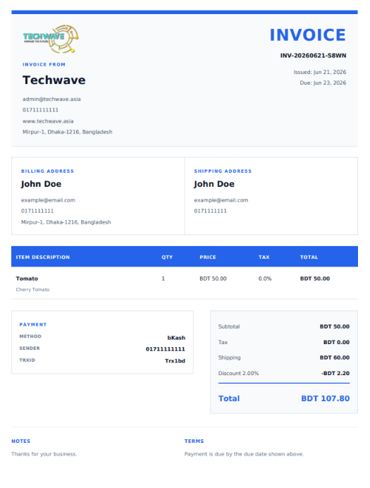Click the Item Description column header
Screen dimensions: 370x488
(x=43, y=257)
